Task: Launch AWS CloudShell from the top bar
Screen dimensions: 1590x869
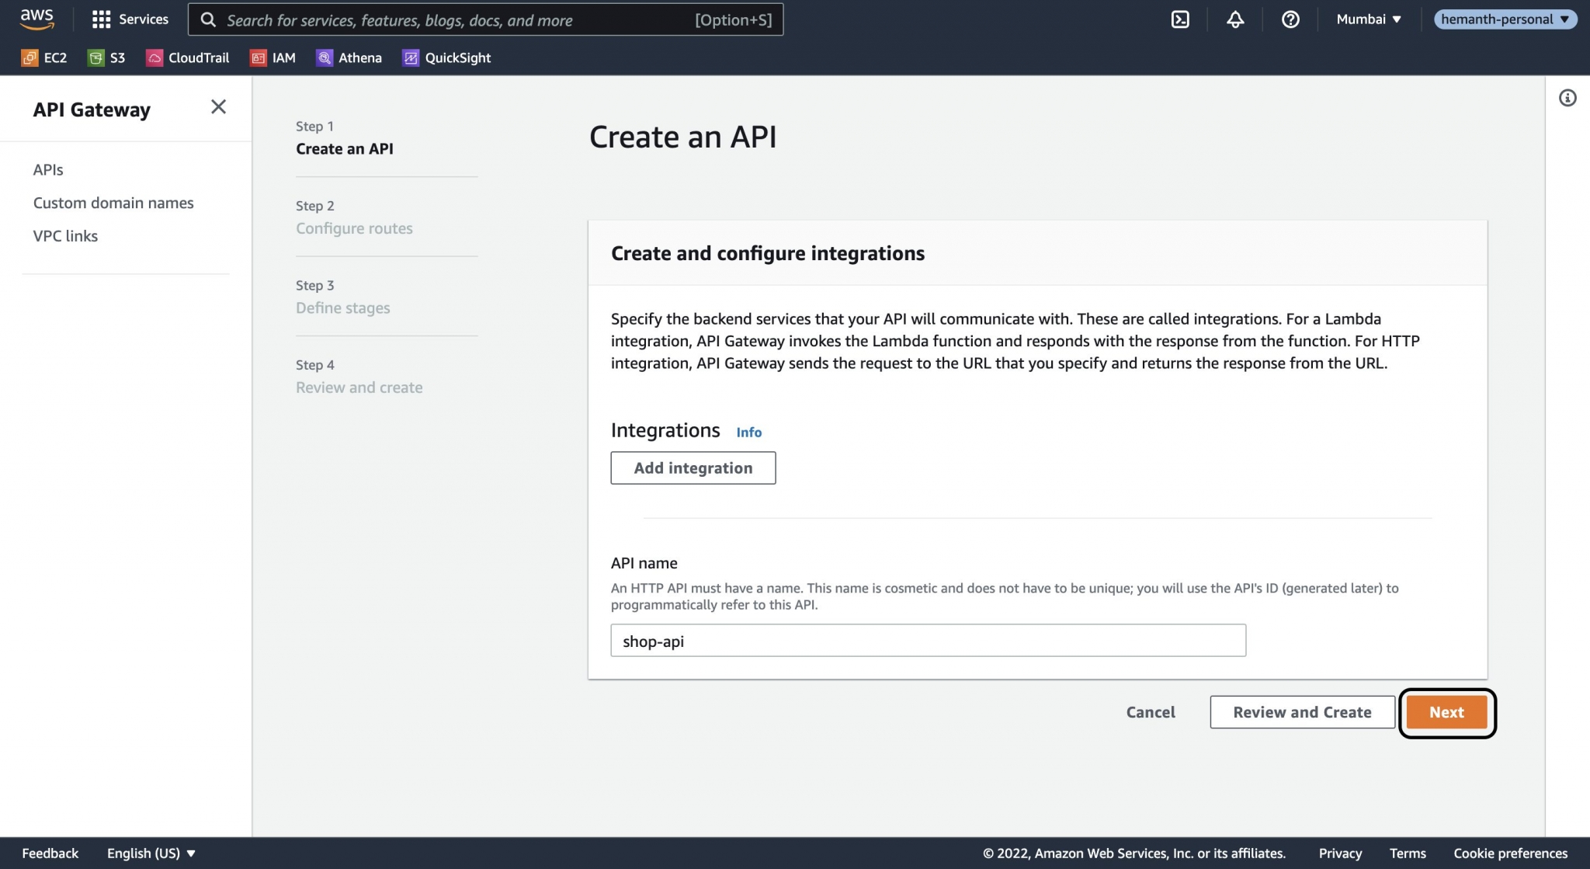Action: [x=1180, y=19]
